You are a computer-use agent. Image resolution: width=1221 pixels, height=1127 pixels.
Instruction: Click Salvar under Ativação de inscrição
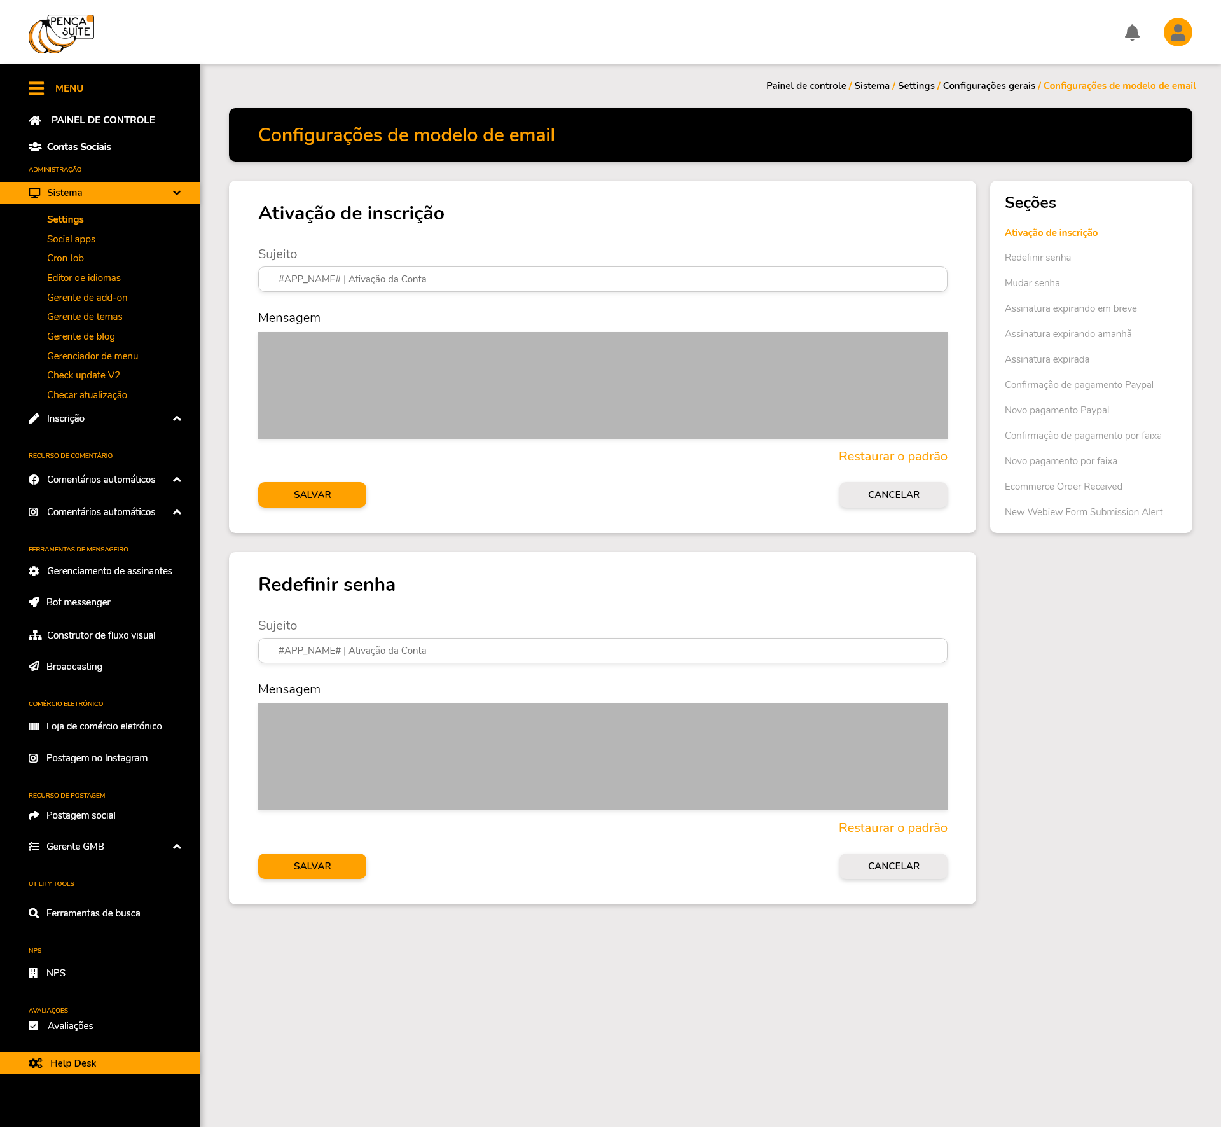pyautogui.click(x=312, y=495)
